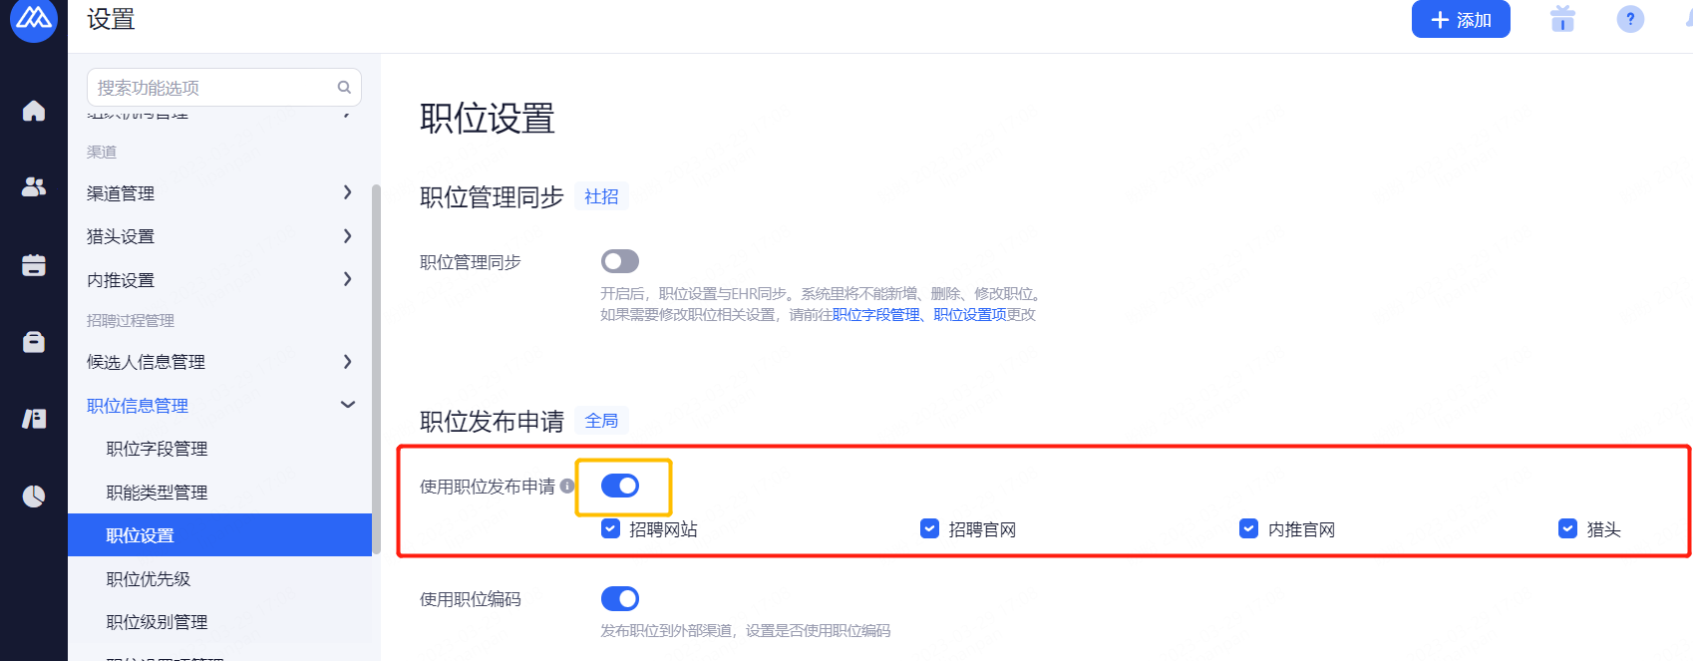Screen dimensions: 1693x661
Task: Enable the 职位管理同步 toggle switch
Action: click(x=620, y=261)
